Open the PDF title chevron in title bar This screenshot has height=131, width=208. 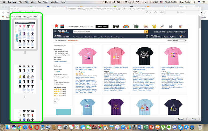pos(146,9)
